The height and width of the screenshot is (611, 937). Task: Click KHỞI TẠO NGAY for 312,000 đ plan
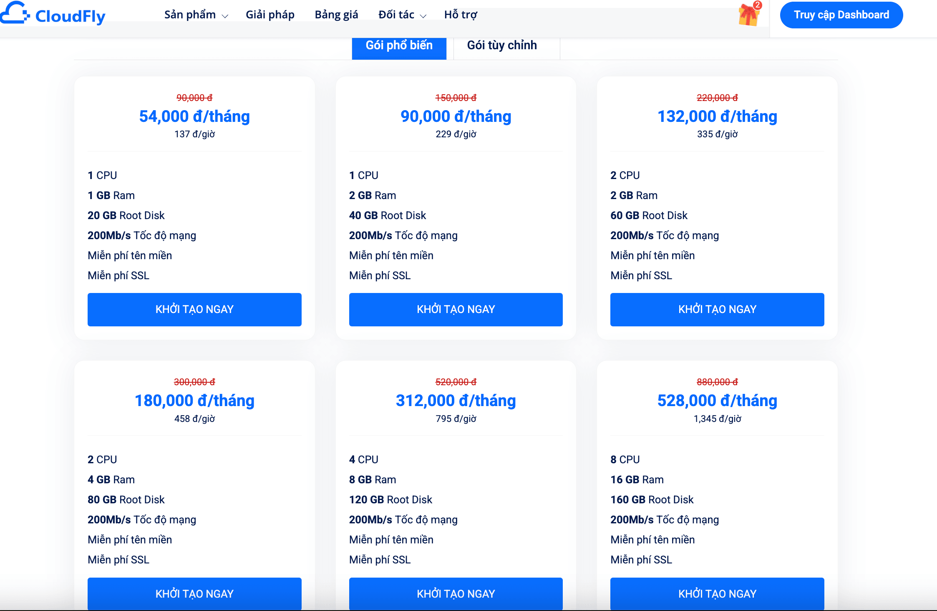click(x=456, y=593)
